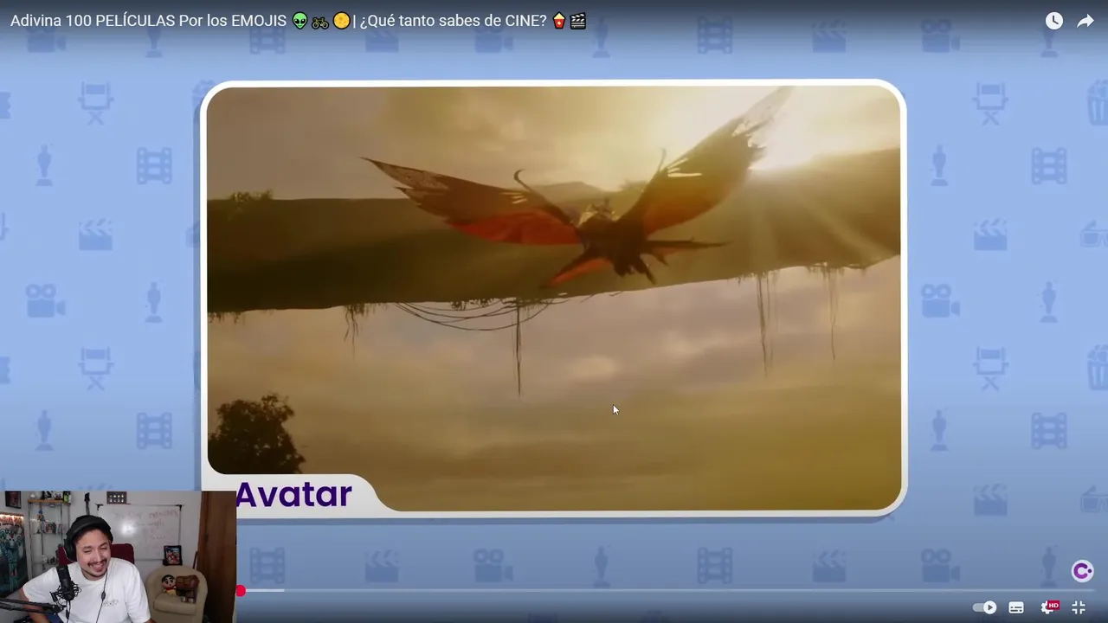1108x623 pixels.
Task: Toggle the autoplay switch
Action: point(984,607)
